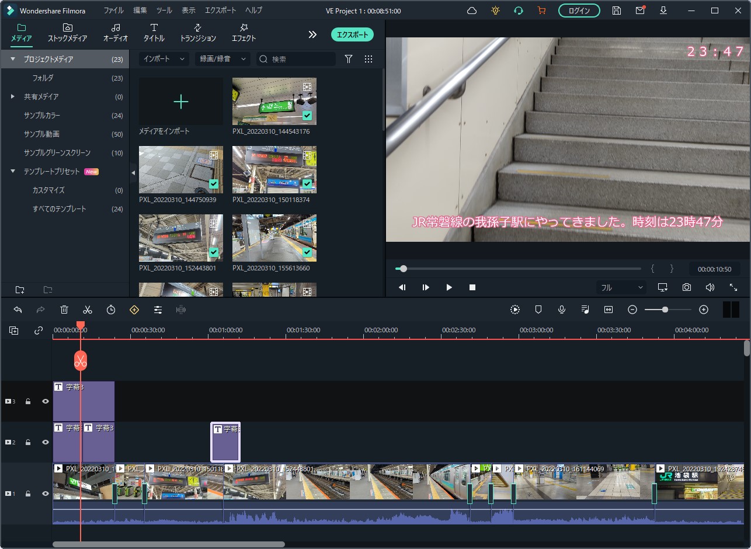751x549 pixels.
Task: Open the speed timer tool in timeline toolbar
Action: tap(111, 310)
